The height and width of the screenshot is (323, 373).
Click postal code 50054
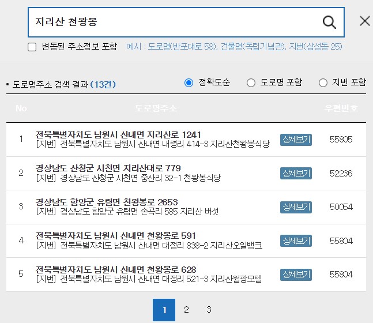point(341,207)
